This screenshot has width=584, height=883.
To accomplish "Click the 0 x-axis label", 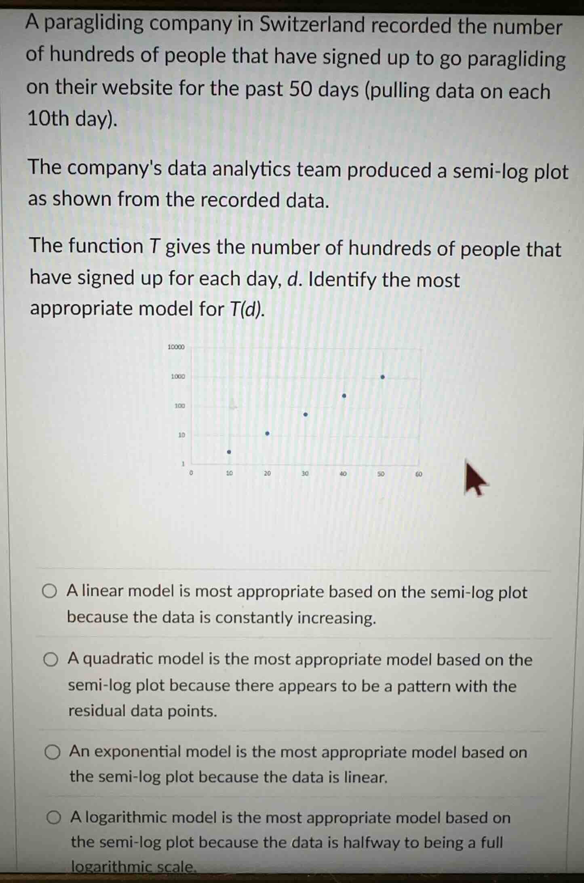I will click(192, 472).
